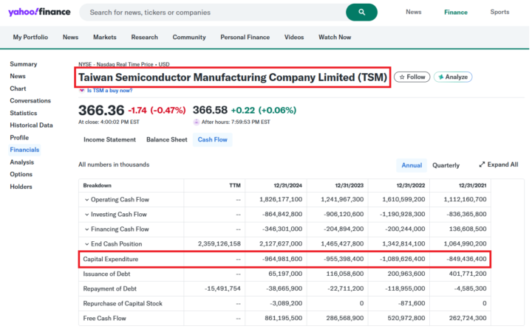Viewport: 532px width, 329px height.
Task: Click the Analyze button
Action: point(453,77)
